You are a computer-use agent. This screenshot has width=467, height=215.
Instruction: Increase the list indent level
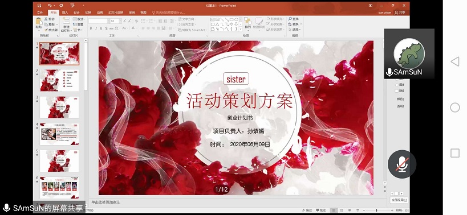coord(165,21)
